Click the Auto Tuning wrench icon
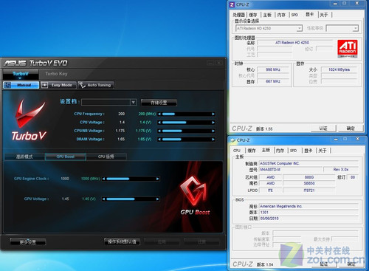The width and height of the screenshot is (369, 271). [x=82, y=85]
